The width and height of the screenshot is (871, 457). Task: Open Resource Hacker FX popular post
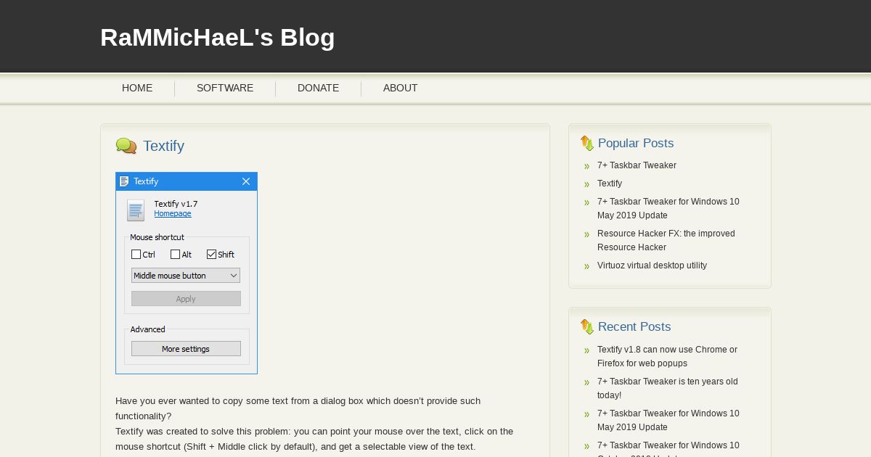(666, 241)
